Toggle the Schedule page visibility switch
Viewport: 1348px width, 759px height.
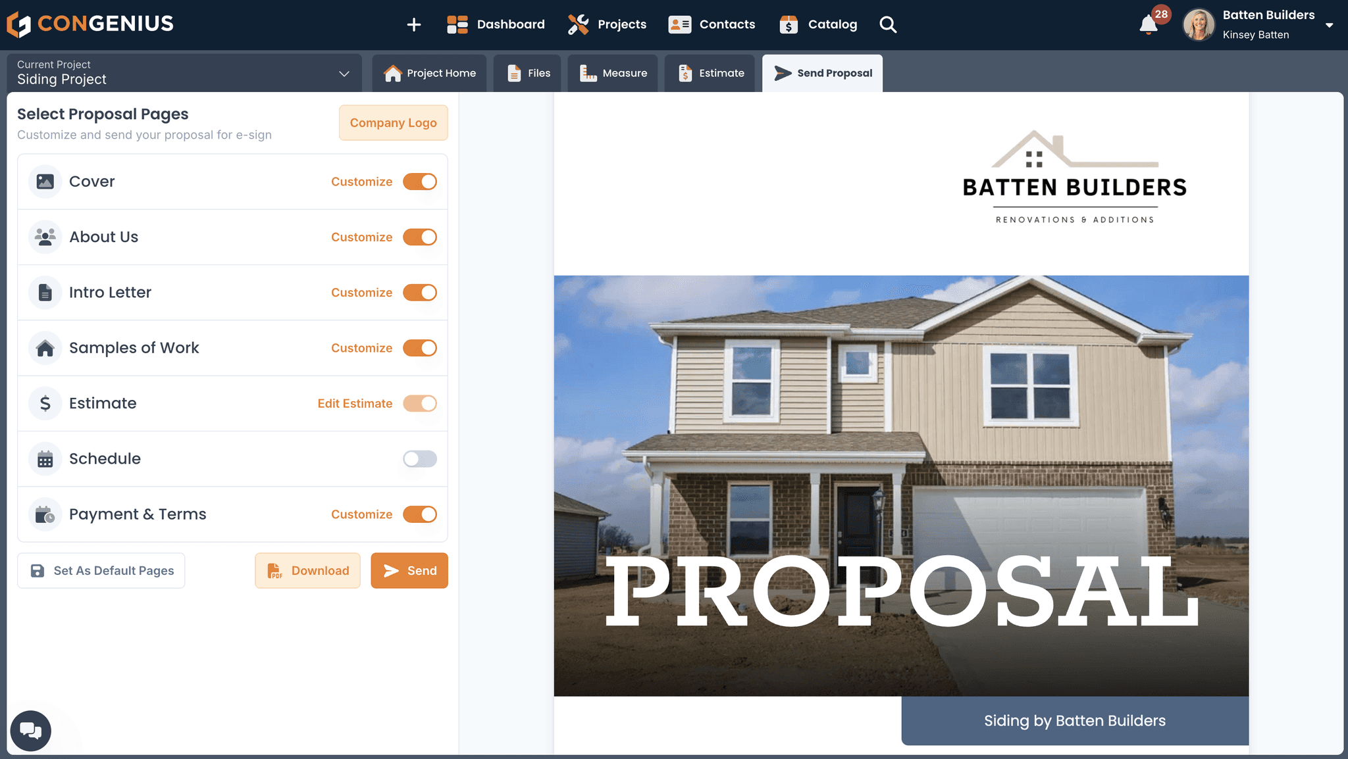click(x=421, y=458)
